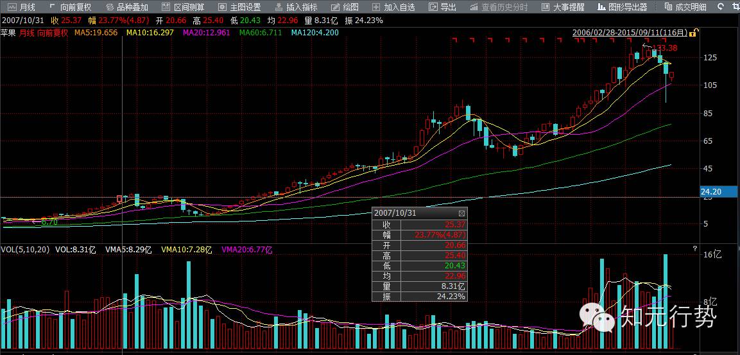Viewport: 740px width, 355px height.
Task: Click the 收 25.37 row in popup
Action: point(420,224)
